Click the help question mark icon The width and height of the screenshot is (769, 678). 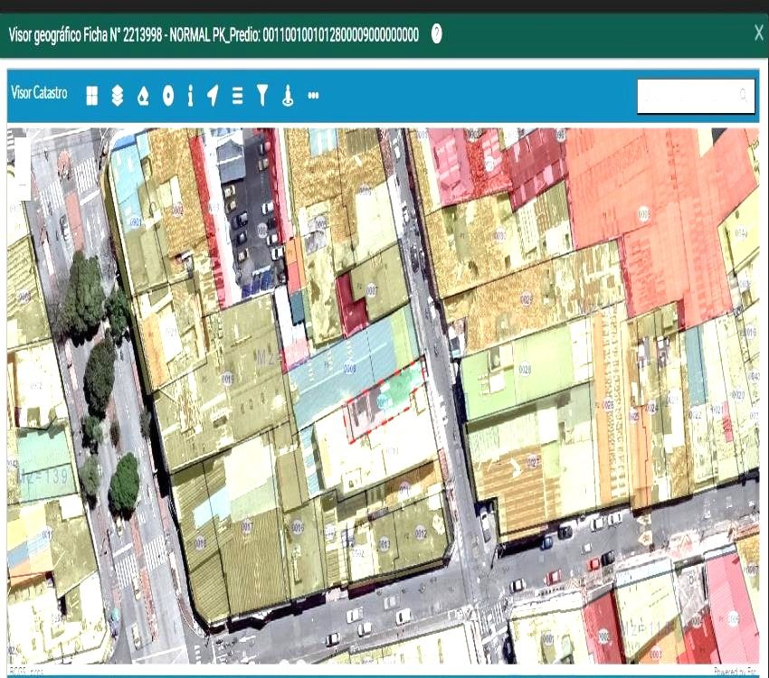pyautogui.click(x=437, y=34)
